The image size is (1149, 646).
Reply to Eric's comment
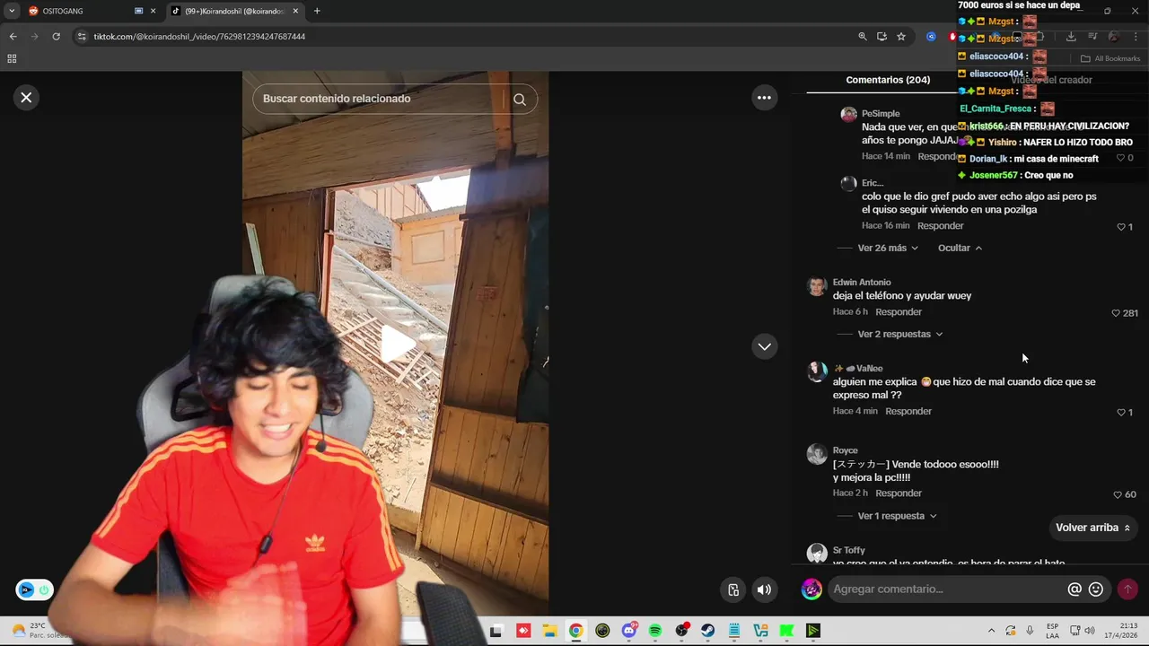point(940,226)
